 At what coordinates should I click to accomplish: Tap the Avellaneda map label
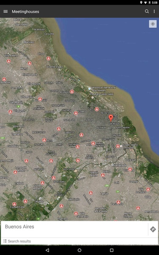120,165
